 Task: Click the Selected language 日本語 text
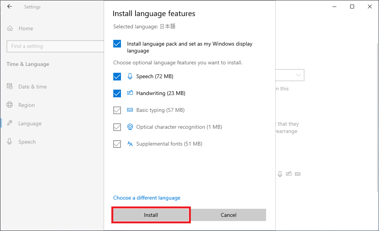(144, 26)
